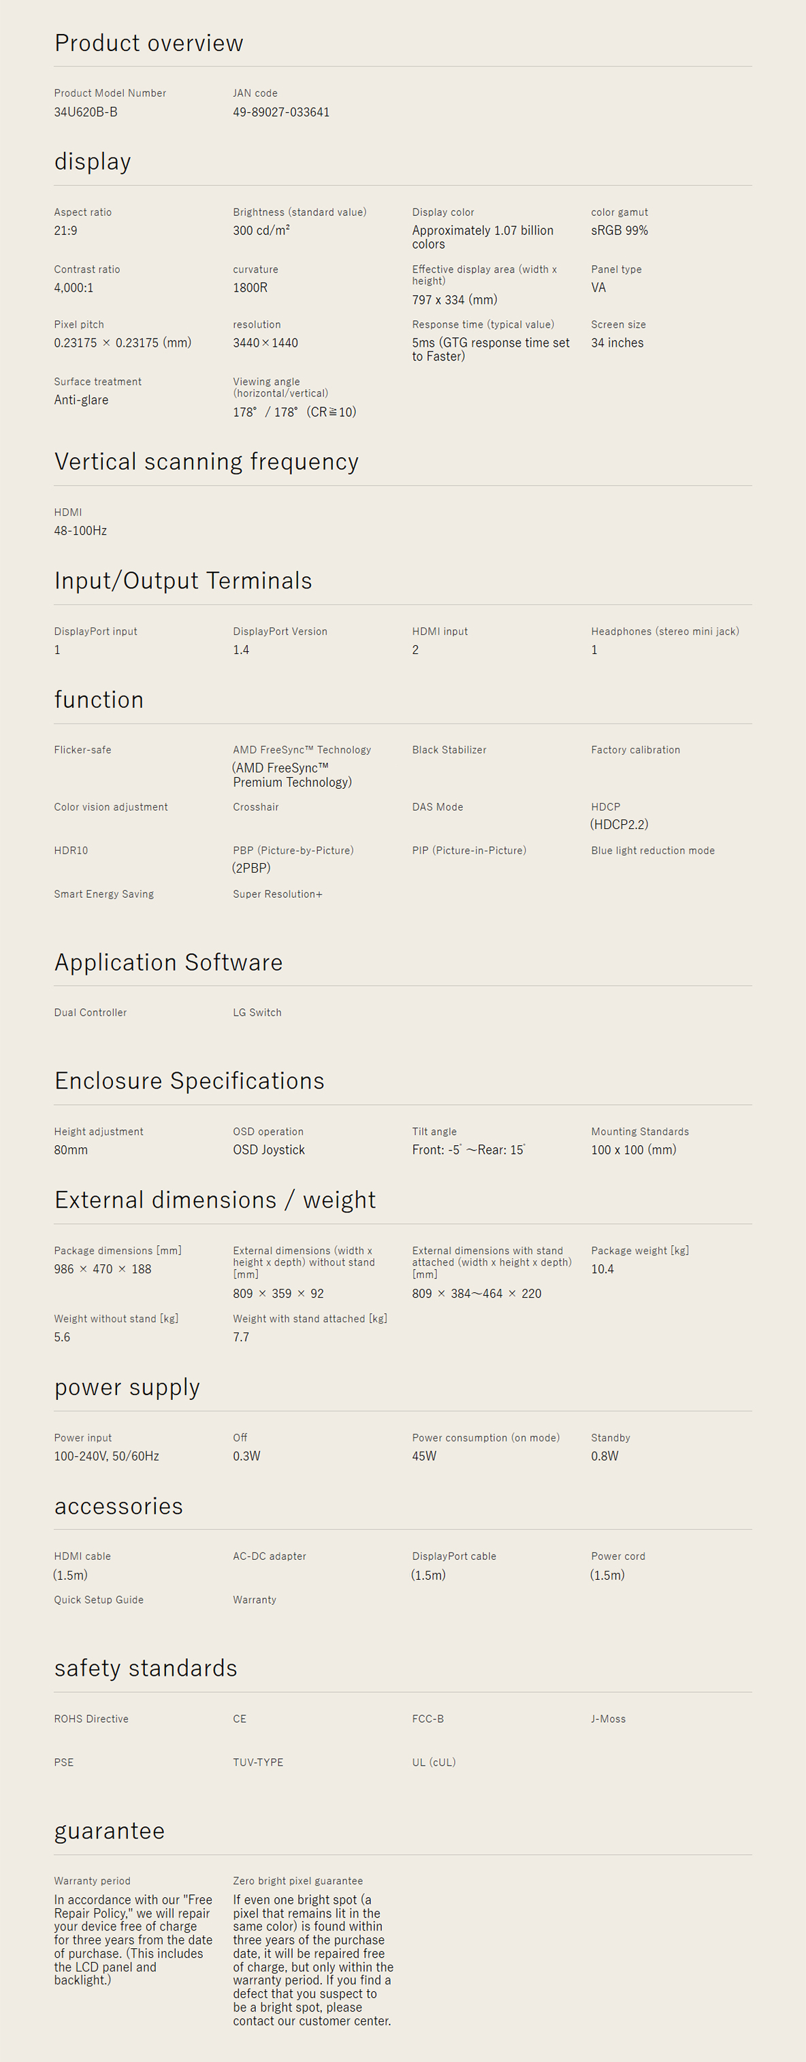This screenshot has width=806, height=2062.
Task: Click the Black Stabilizer feature label
Action: click(449, 750)
